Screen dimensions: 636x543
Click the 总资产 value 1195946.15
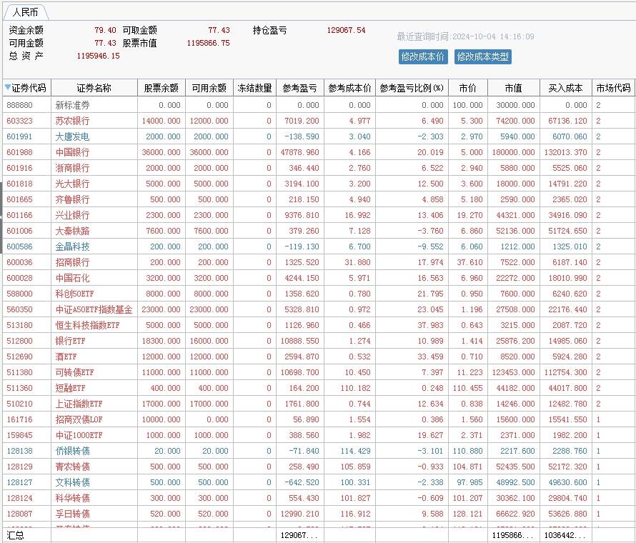point(98,56)
